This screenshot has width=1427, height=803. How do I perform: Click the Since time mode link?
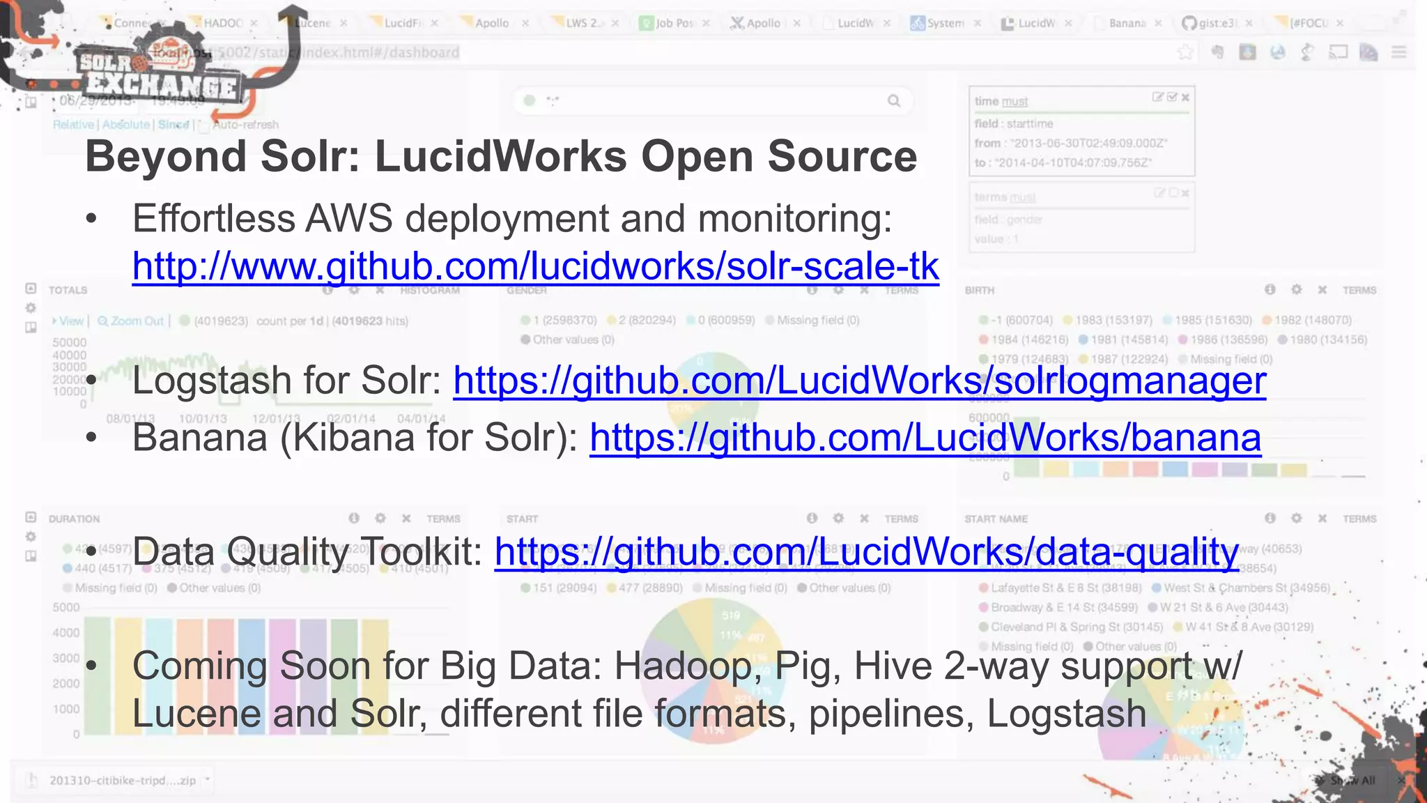pyautogui.click(x=173, y=124)
